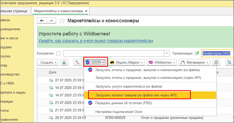Screen dimensions: 234x123
Task: Open the Wildberries dropdown
Action: tap(162, 63)
